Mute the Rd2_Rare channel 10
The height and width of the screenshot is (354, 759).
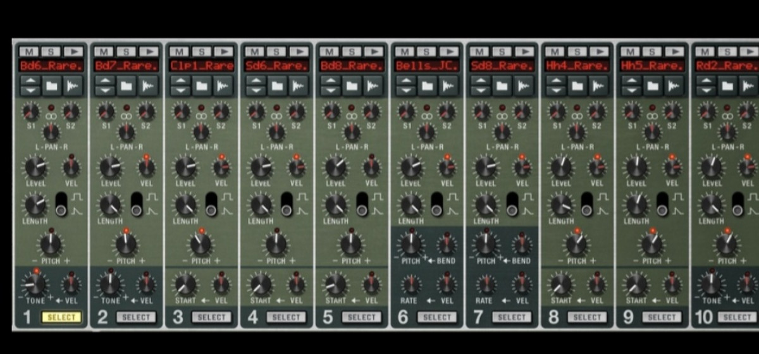point(705,51)
